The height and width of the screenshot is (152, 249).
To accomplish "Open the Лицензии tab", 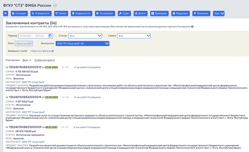I will click(x=180, y=13).
